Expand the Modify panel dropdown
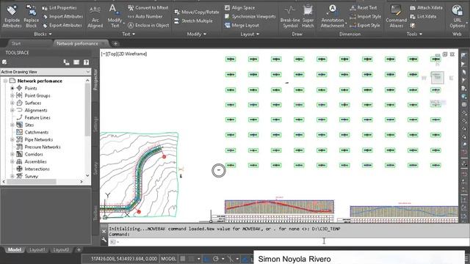Viewport: 470px width, 264px height. coord(197,34)
